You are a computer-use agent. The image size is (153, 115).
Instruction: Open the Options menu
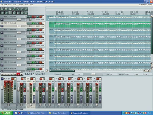pos(20,5)
